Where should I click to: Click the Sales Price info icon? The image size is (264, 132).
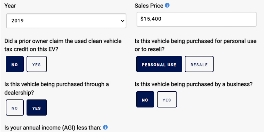(167, 5)
